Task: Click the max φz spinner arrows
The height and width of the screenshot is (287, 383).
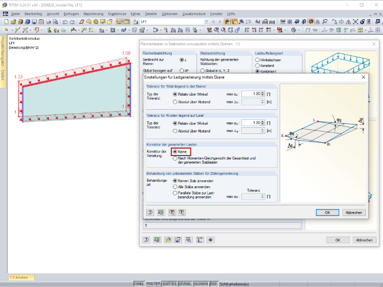Action: point(263,94)
